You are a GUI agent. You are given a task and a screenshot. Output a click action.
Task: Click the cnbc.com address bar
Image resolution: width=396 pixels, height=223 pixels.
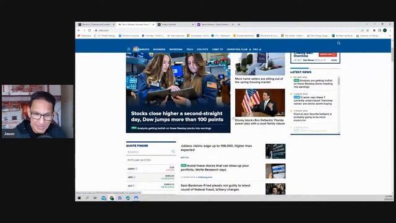pyautogui.click(x=227, y=30)
